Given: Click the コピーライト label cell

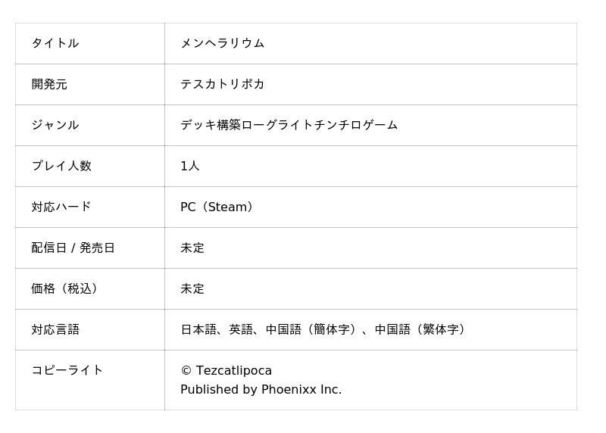Looking at the screenshot, I should (x=67, y=370).
